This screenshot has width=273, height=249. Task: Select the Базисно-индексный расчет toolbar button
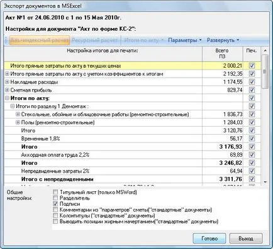(x=40, y=40)
